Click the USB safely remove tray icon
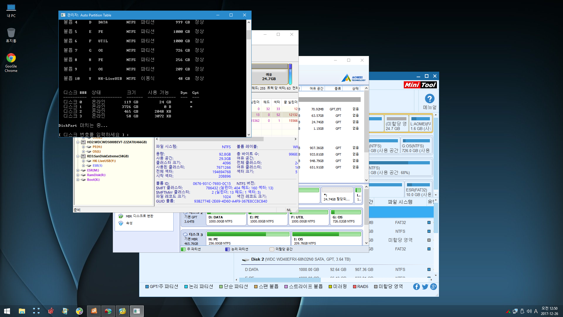The image size is (563, 317). (x=522, y=311)
